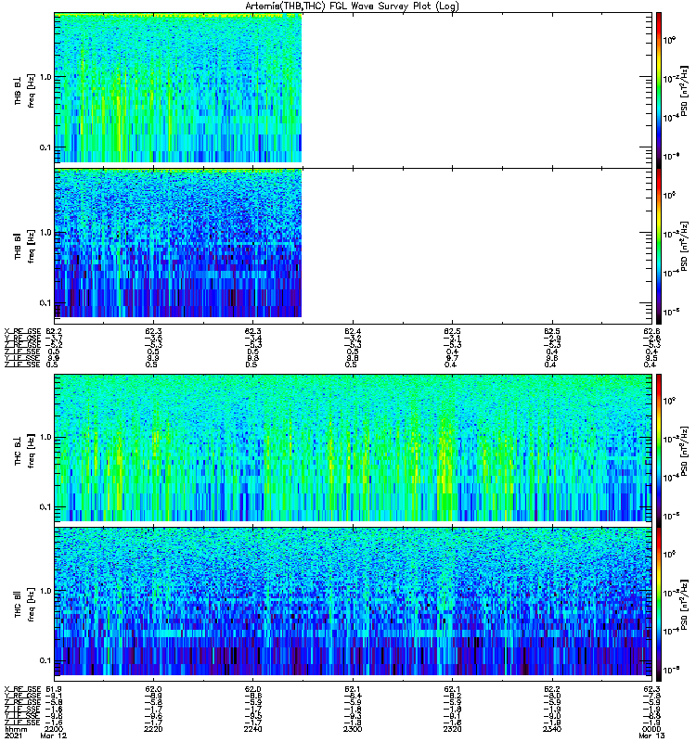This screenshot has width=696, height=742.
Task: Click the '1.0' tick on the THB B⊥ y-axis
Action: point(45,77)
